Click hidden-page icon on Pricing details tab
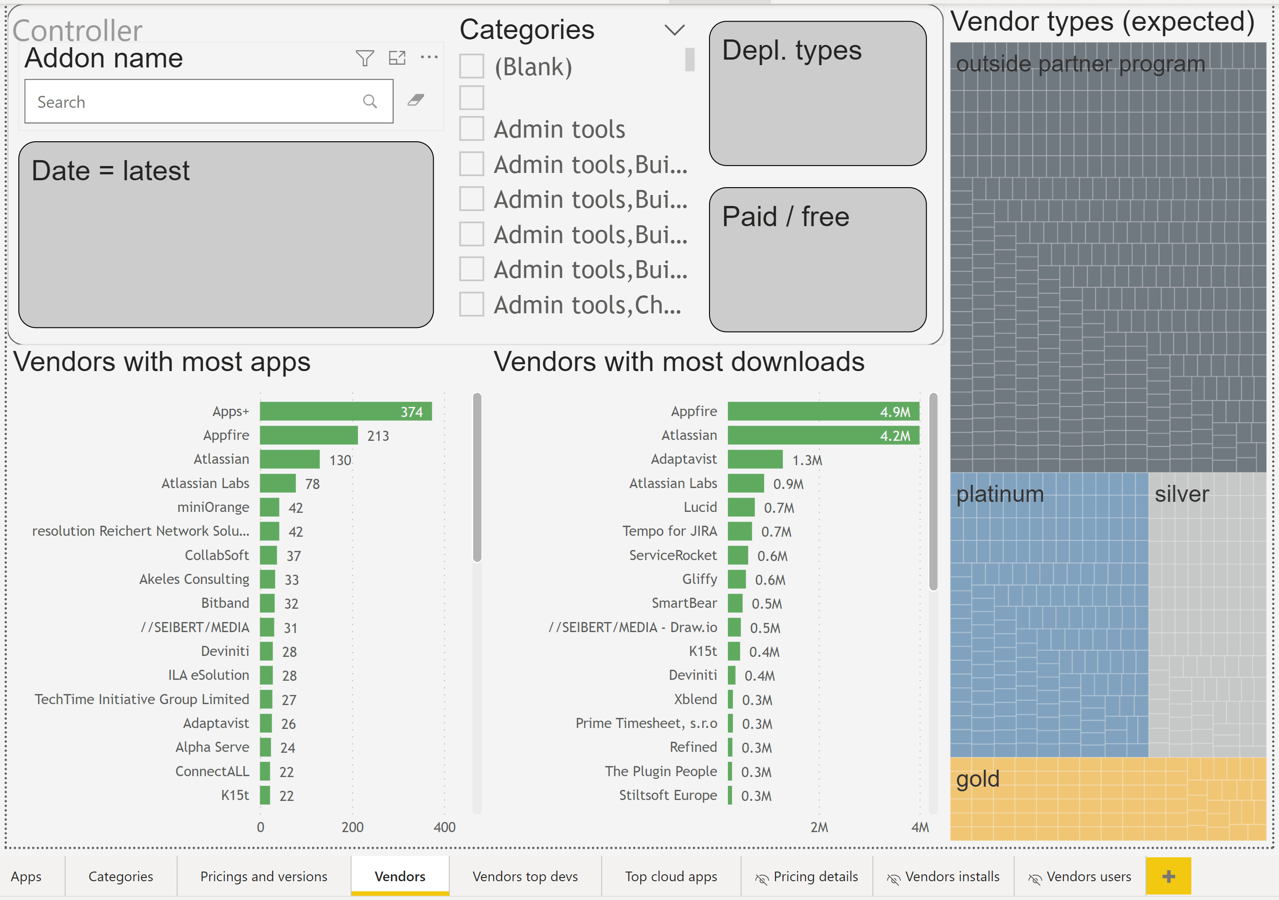1279x900 pixels. [761, 878]
